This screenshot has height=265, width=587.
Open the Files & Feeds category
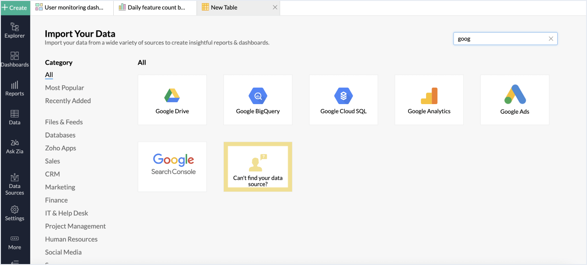tap(64, 122)
